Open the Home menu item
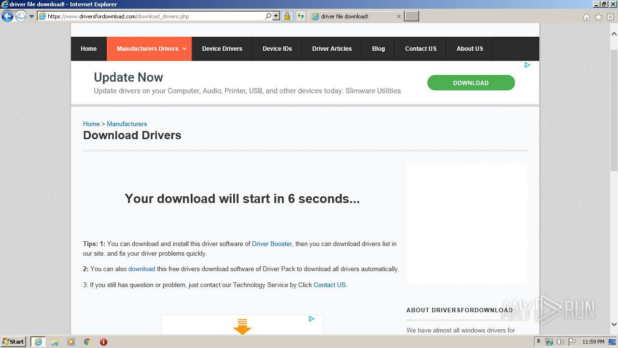The image size is (618, 348). 88,49
